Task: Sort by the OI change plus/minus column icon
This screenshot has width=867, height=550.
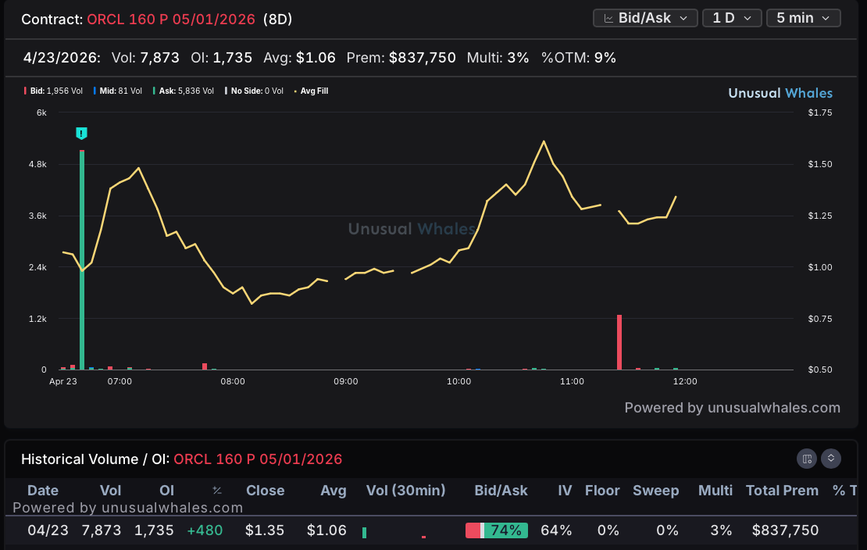Action: (x=217, y=491)
